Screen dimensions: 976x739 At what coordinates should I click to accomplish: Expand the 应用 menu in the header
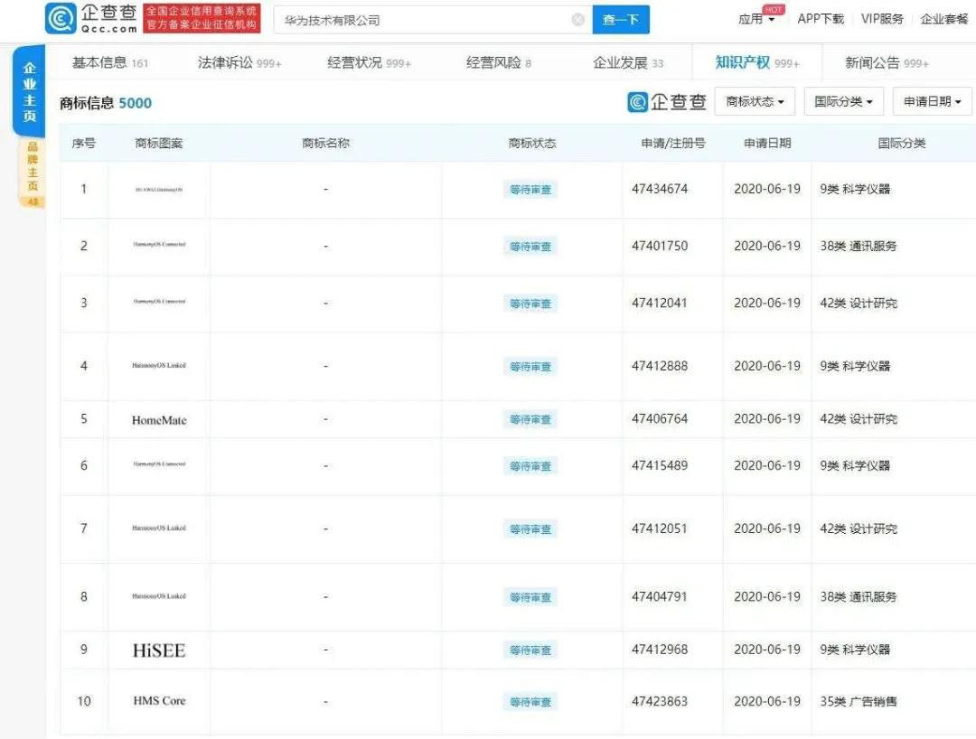tap(755, 19)
